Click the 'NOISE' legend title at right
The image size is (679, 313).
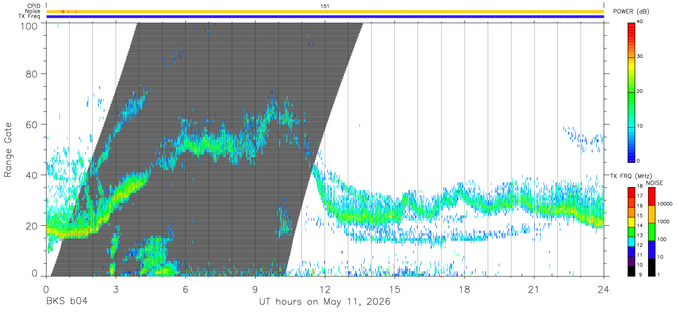pyautogui.click(x=655, y=183)
